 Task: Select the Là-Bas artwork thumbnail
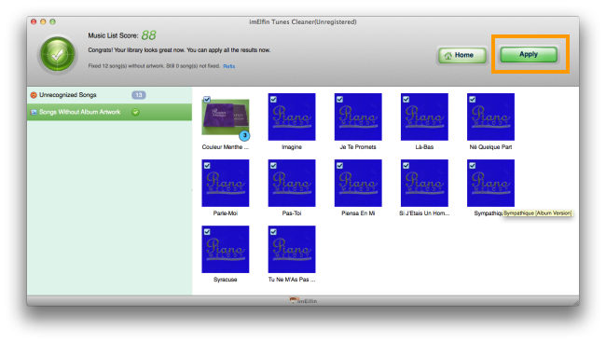424,117
